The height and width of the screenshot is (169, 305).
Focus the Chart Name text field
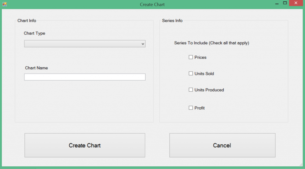[85, 77]
